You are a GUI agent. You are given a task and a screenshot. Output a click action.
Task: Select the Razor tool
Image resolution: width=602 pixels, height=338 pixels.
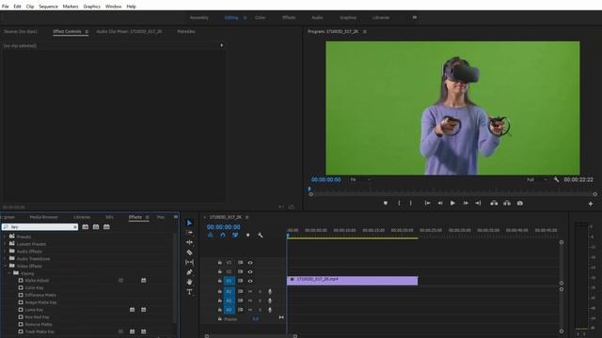(x=189, y=253)
